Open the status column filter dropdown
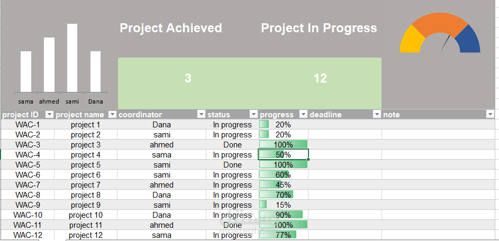This screenshot has height=241, width=499. tap(253, 114)
